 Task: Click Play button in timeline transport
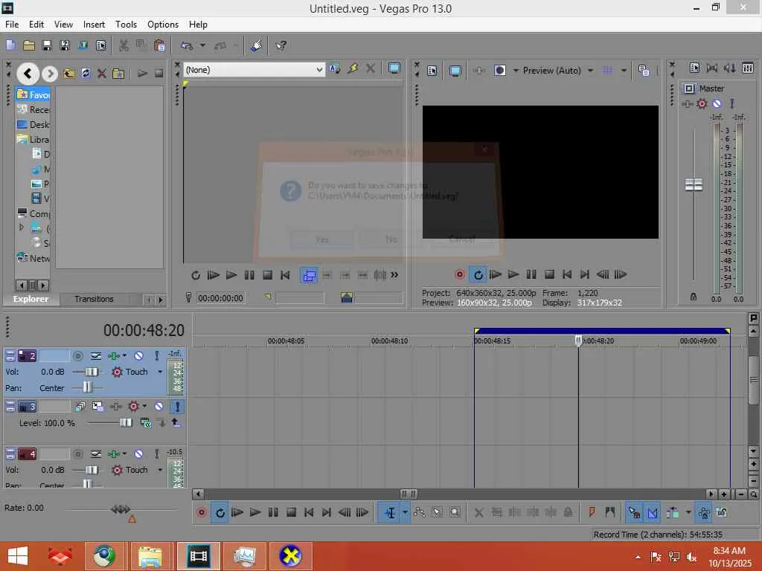pos(255,512)
